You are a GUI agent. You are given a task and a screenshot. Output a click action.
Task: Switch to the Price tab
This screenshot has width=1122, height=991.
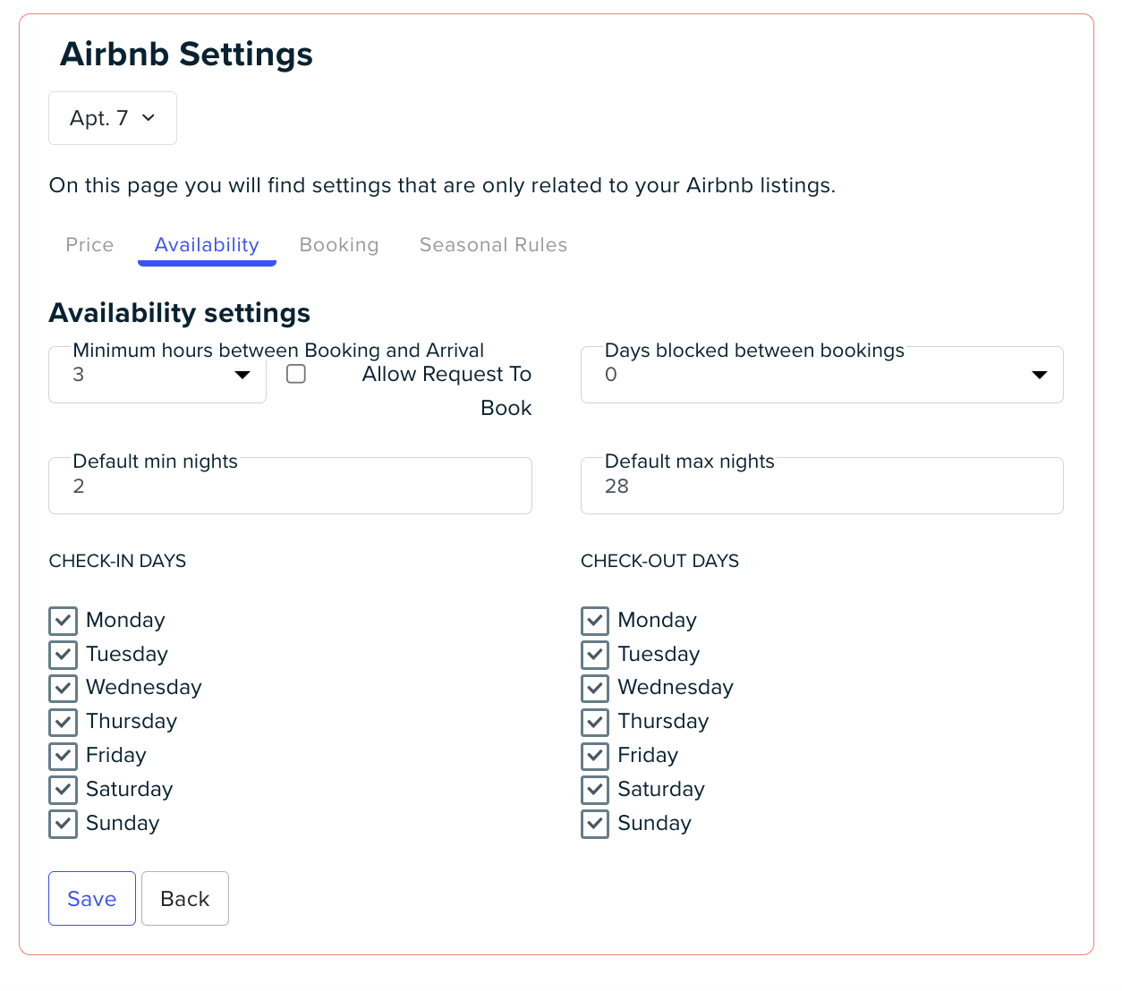pyautogui.click(x=89, y=245)
